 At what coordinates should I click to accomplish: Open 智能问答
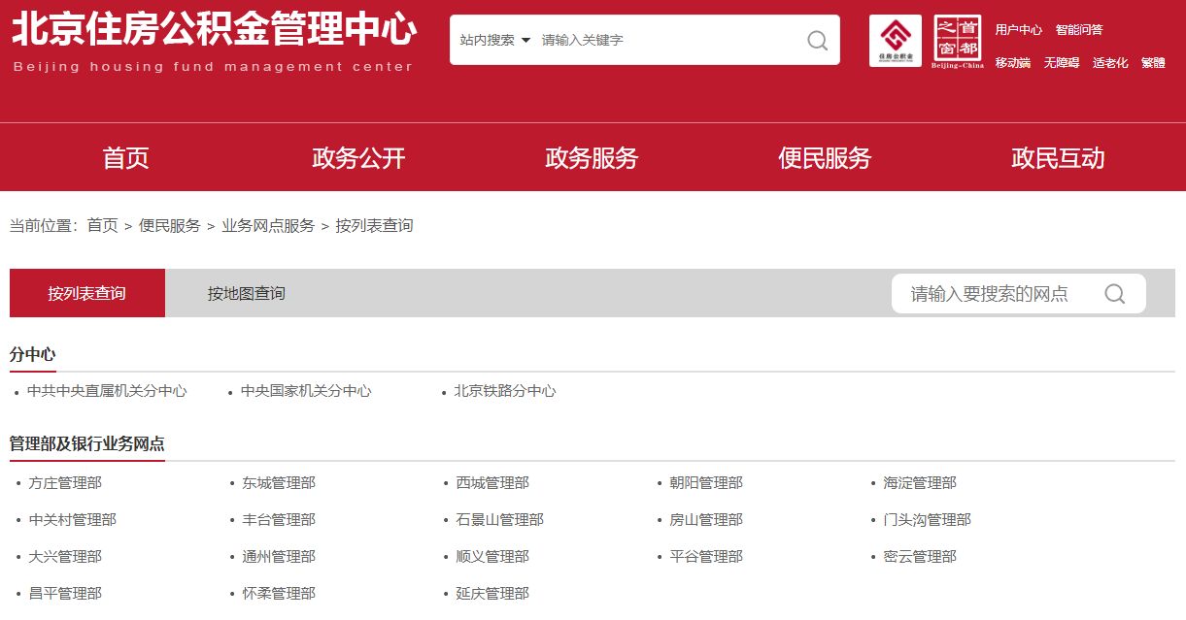(x=1079, y=30)
